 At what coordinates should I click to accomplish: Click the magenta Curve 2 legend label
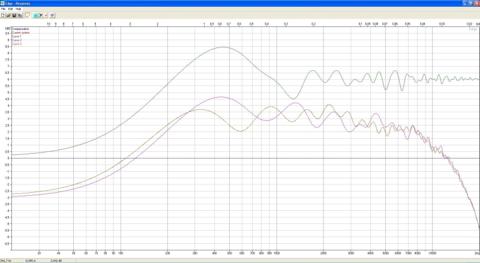pyautogui.click(x=17, y=40)
